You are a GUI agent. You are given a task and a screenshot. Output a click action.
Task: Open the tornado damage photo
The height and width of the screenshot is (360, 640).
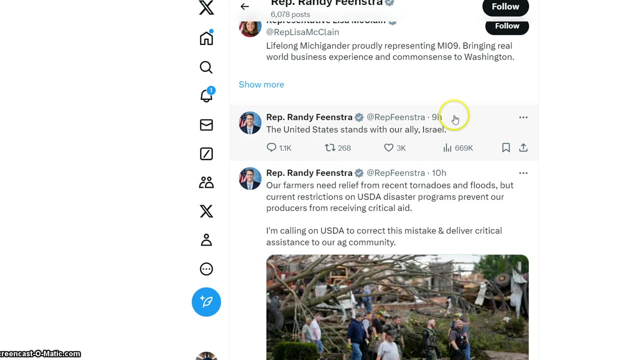397,307
